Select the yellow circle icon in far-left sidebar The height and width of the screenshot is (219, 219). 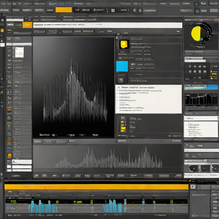click(2, 30)
